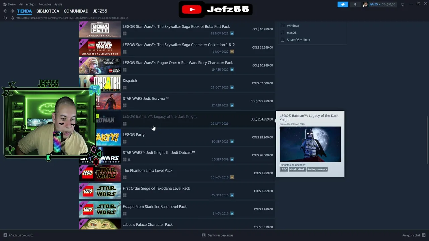Open the LEGO Party! listing
Image resolution: width=429 pixels, height=241 pixels.
[177, 138]
